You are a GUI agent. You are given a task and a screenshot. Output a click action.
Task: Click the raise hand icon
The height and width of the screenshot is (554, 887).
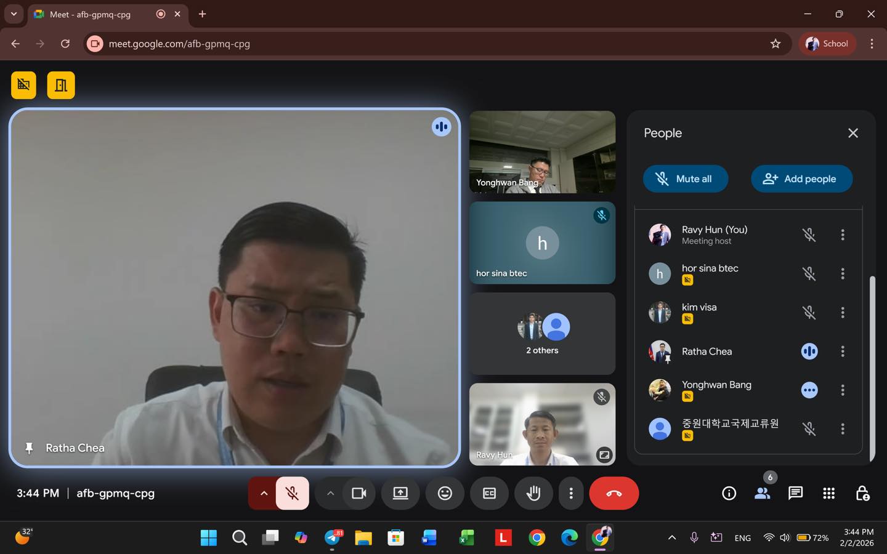533,493
